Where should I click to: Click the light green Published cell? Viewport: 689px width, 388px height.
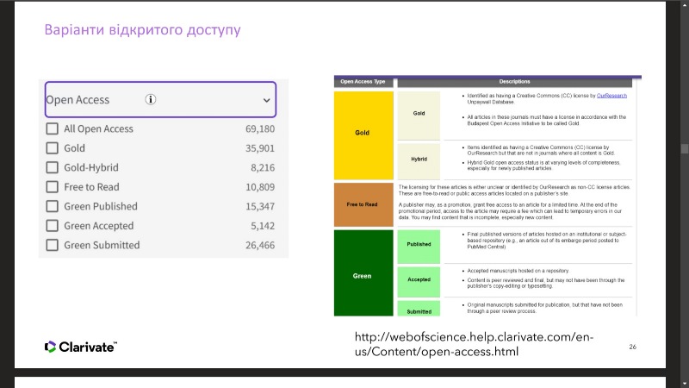419,247
